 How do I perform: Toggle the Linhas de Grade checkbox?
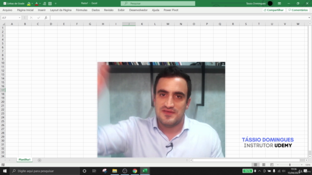coord(5,3)
